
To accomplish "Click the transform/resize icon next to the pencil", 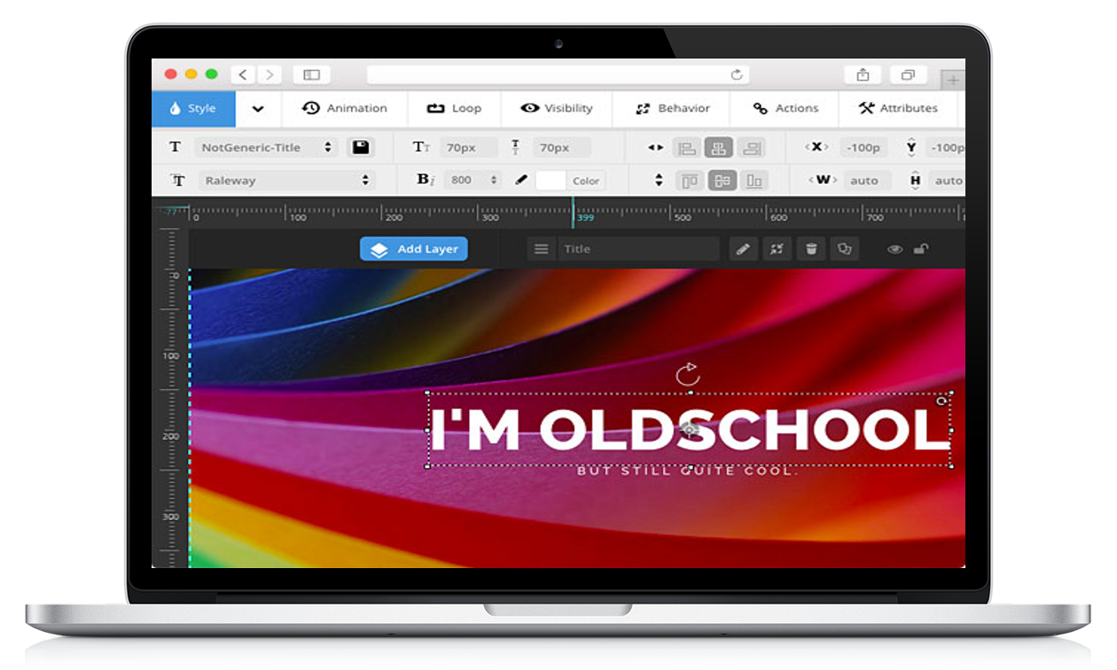I will (777, 249).
